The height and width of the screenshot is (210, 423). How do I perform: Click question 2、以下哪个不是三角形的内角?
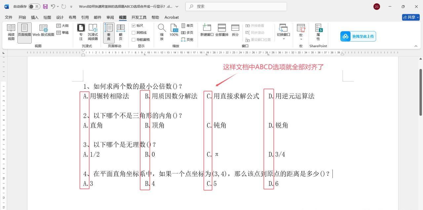[133, 116]
